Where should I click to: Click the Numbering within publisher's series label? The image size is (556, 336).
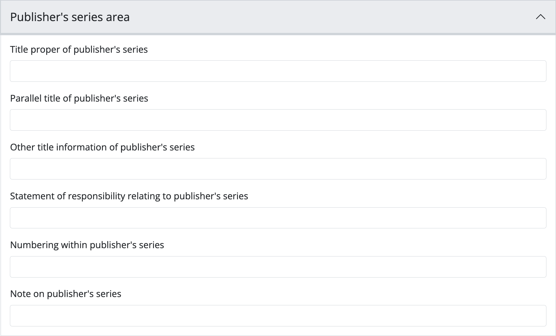(87, 245)
